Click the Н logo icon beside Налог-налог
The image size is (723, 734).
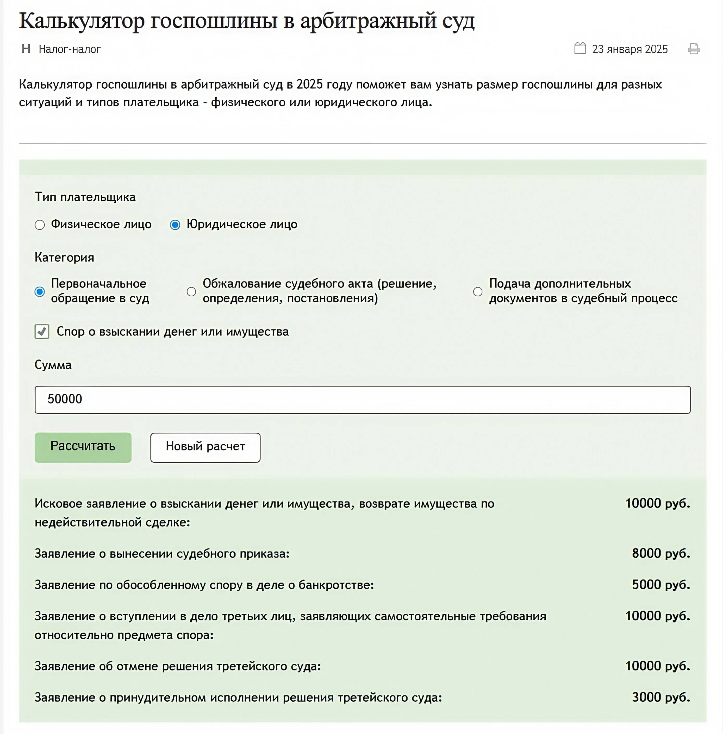(26, 49)
